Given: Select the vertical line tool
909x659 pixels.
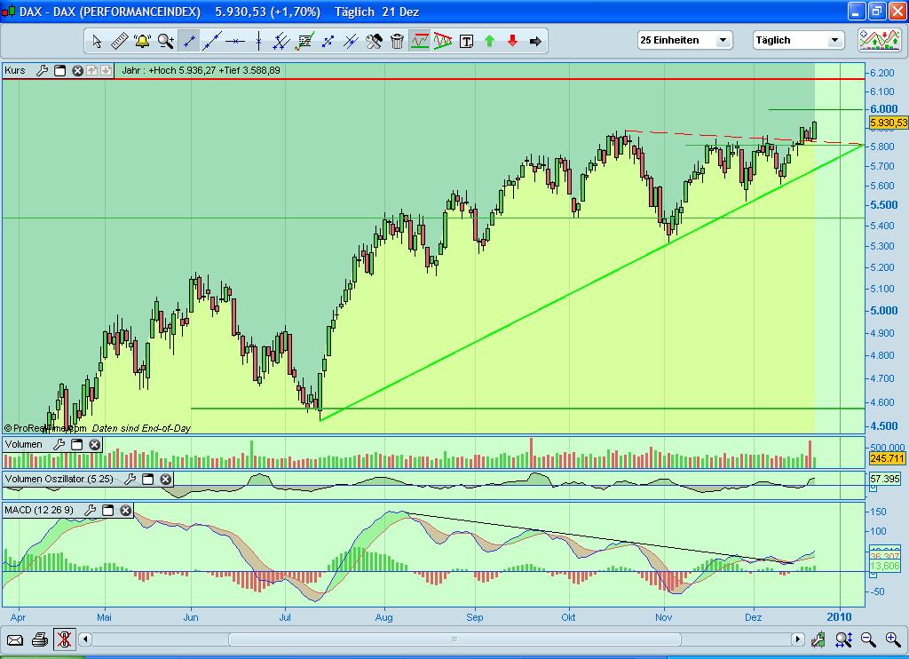Looking at the screenshot, I should (x=258, y=41).
